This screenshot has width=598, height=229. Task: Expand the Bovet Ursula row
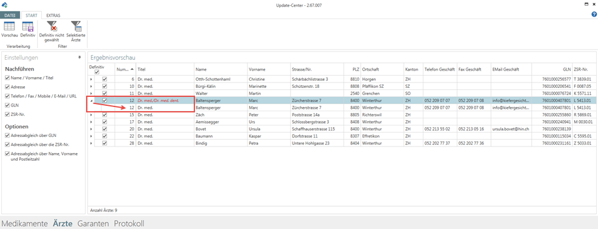pos(91,129)
